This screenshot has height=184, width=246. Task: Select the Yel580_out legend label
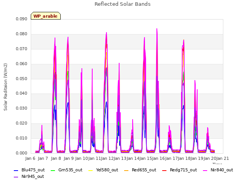[107, 170]
